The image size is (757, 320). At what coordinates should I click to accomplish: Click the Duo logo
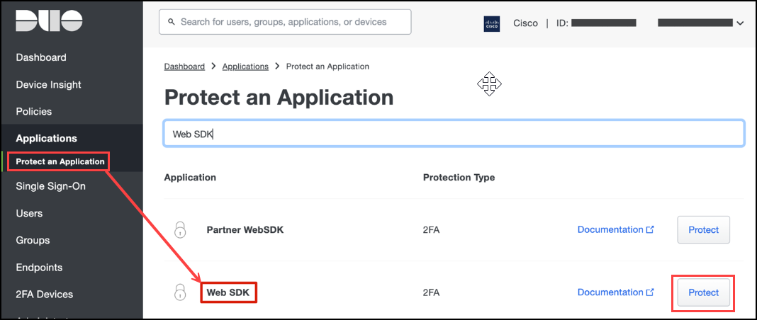(x=49, y=21)
